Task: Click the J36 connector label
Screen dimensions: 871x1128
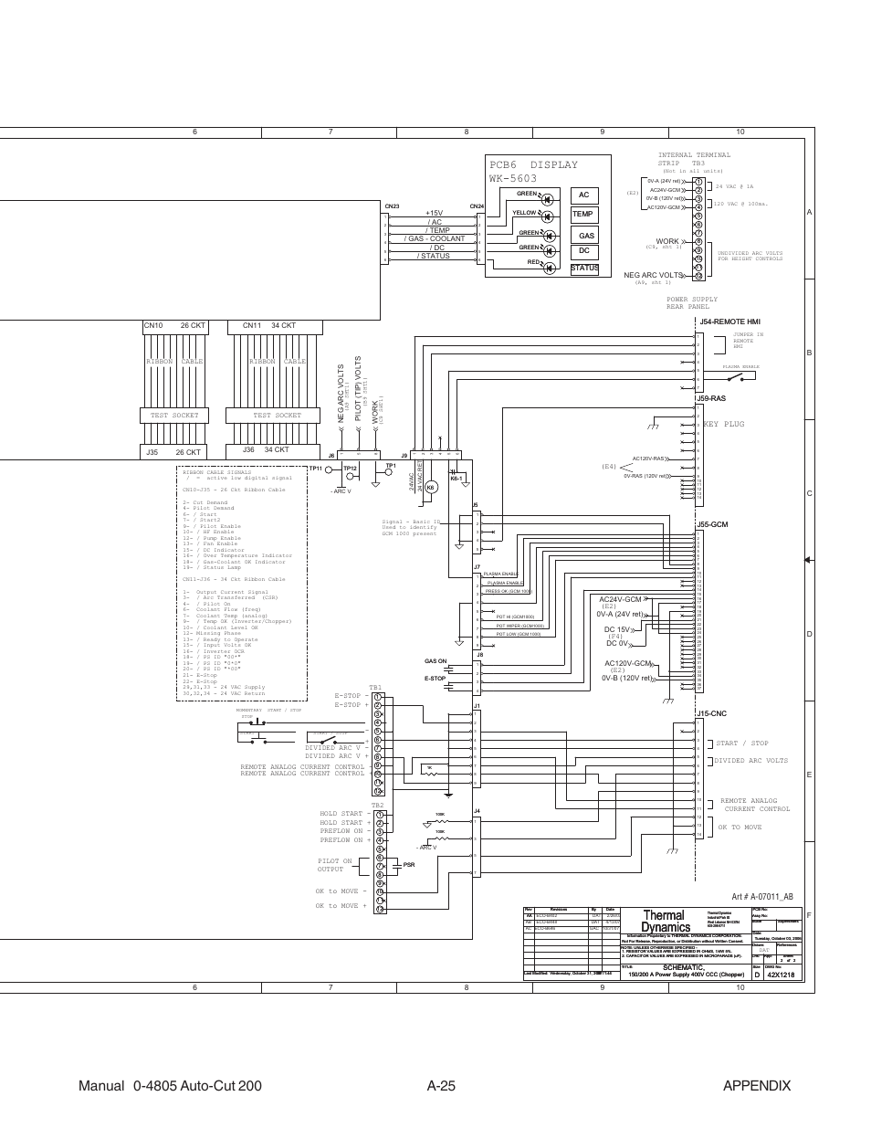Action: tap(248, 449)
